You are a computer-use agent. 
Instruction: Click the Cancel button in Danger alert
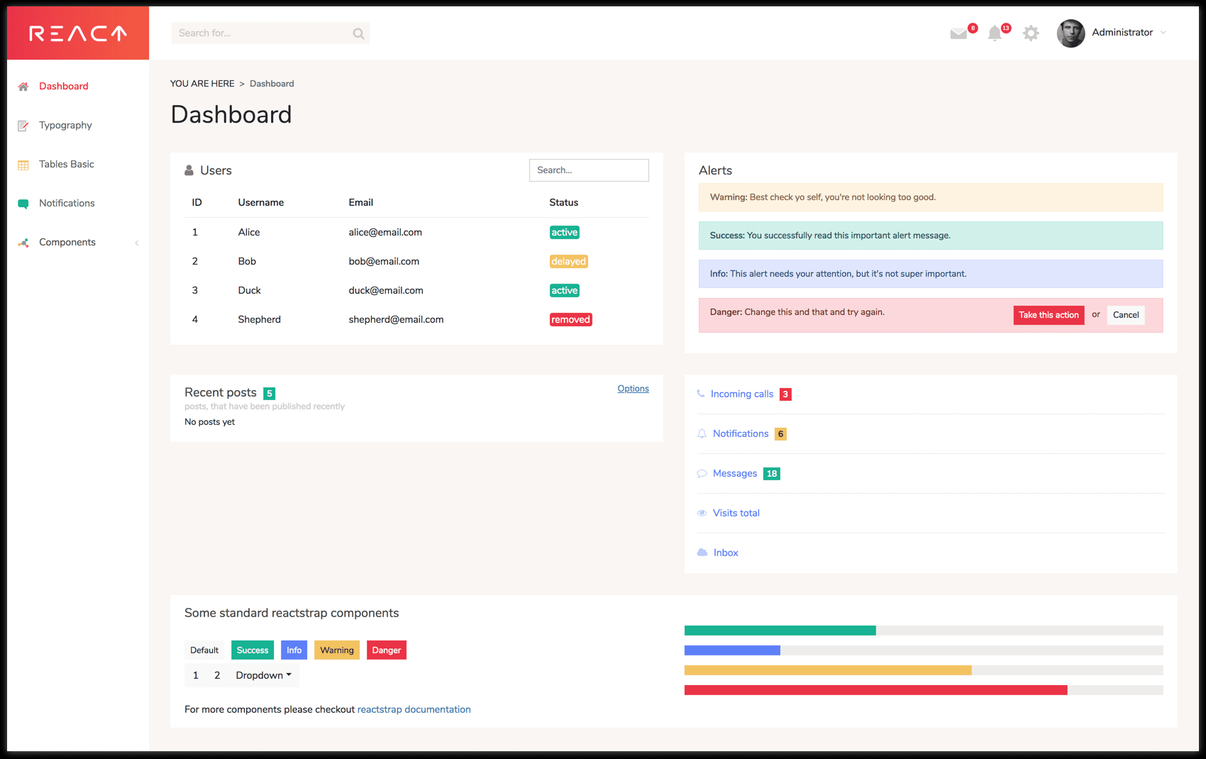pos(1125,315)
